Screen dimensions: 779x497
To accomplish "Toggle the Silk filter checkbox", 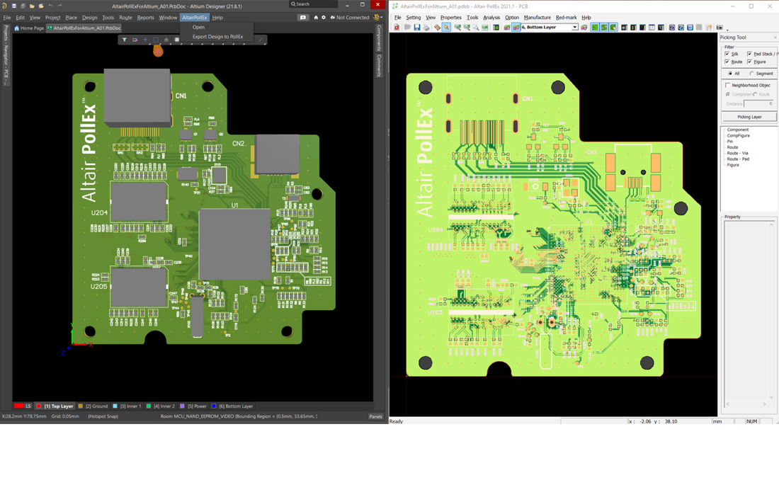I will (x=727, y=54).
